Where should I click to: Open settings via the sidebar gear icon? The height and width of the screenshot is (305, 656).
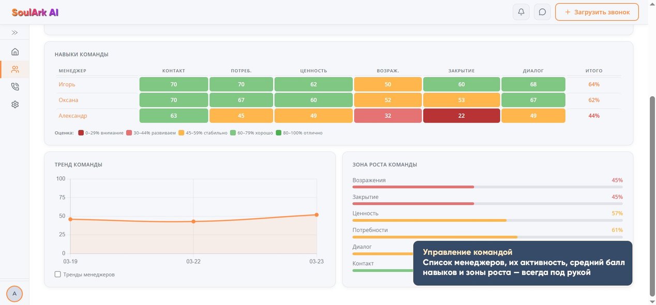15,104
